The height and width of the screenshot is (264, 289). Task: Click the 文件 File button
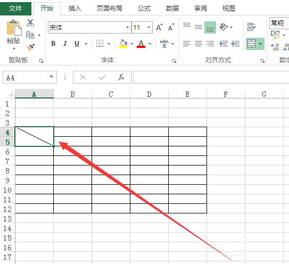coord(15,9)
